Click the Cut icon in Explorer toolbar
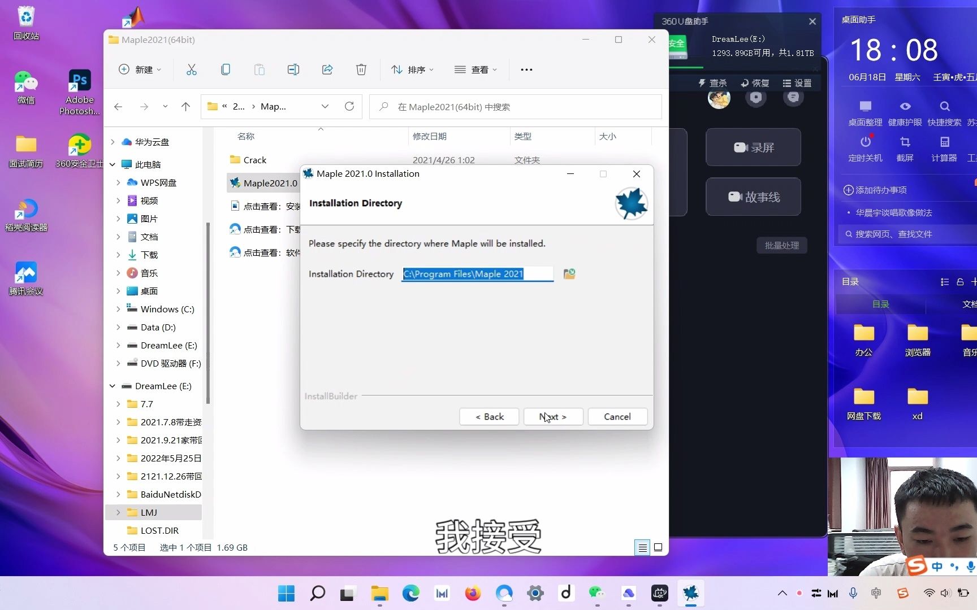 (192, 69)
